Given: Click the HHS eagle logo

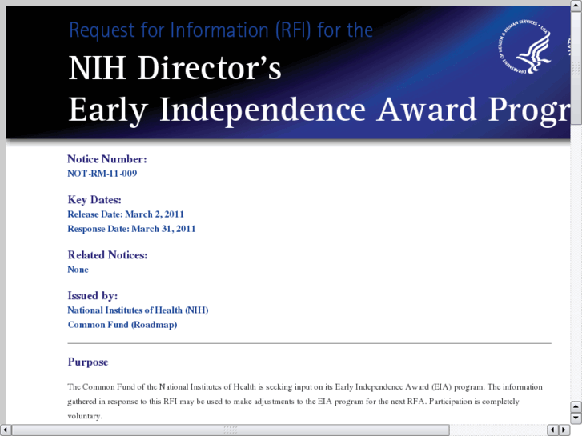Looking at the screenshot, I should (525, 46).
